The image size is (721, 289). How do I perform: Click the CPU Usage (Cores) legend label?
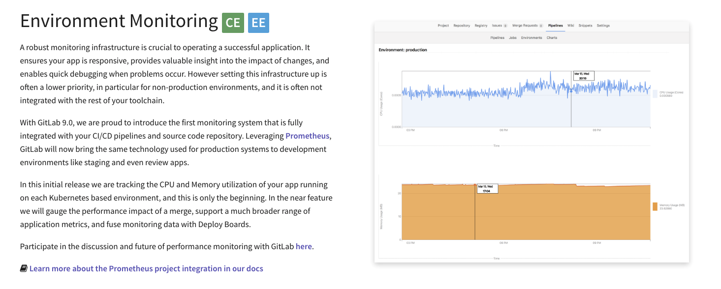click(x=671, y=92)
